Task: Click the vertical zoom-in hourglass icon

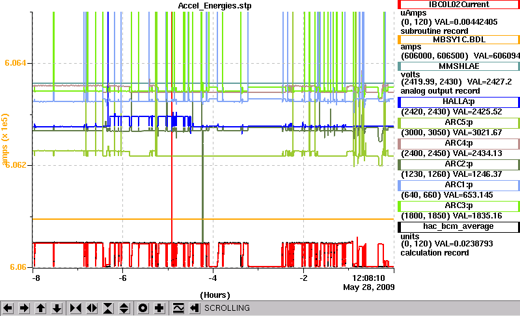Action: click(x=108, y=308)
